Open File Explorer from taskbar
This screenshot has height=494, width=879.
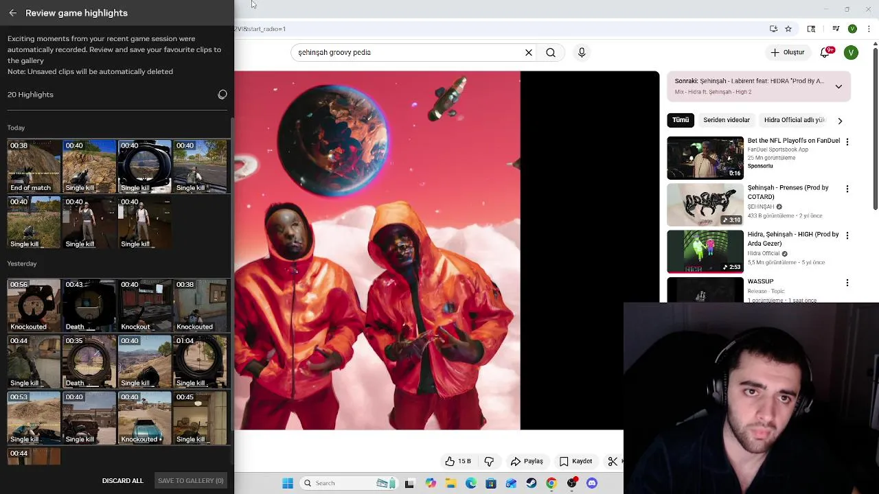[450, 483]
